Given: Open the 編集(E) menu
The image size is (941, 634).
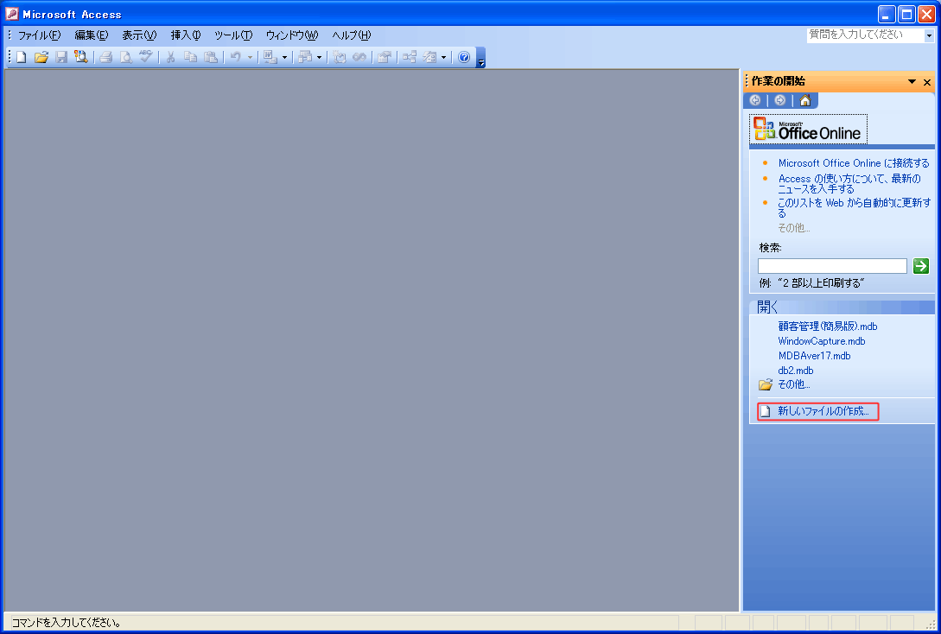Looking at the screenshot, I should point(92,35).
